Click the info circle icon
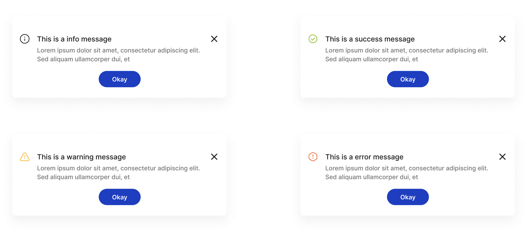Image resolution: width=531 pixels, height=243 pixels. tap(25, 39)
